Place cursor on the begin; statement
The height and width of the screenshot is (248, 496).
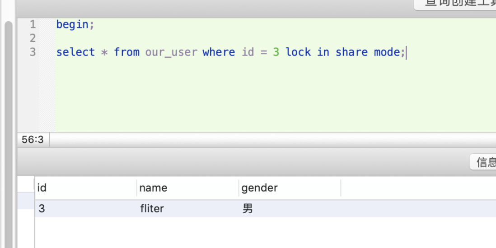coord(75,24)
